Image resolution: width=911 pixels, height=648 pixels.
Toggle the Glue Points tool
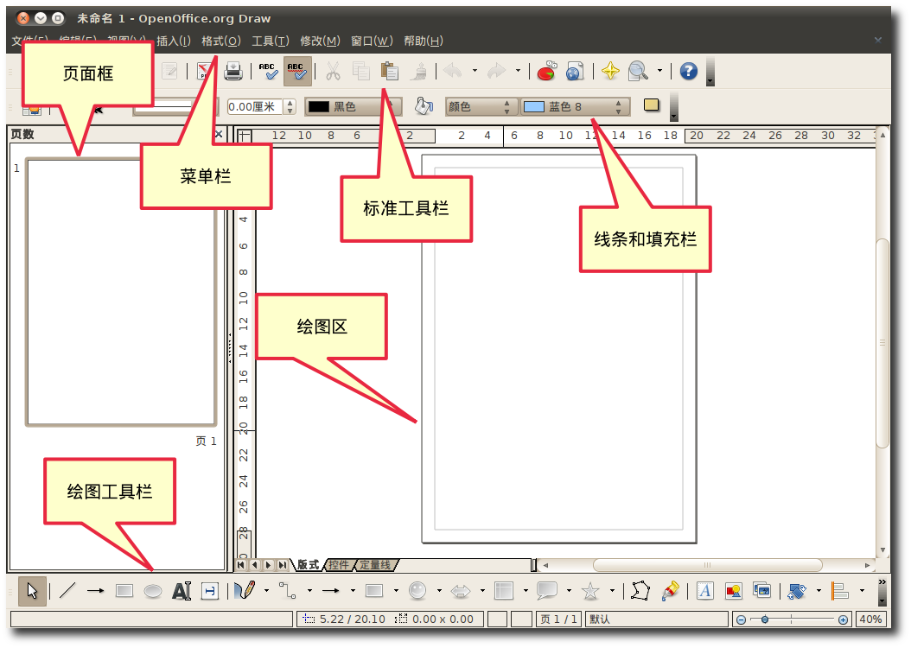tap(670, 591)
